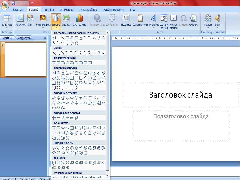The width and height of the screenshot is (240, 180).
Task: Click the Звук sound icon
Action: (218, 18)
